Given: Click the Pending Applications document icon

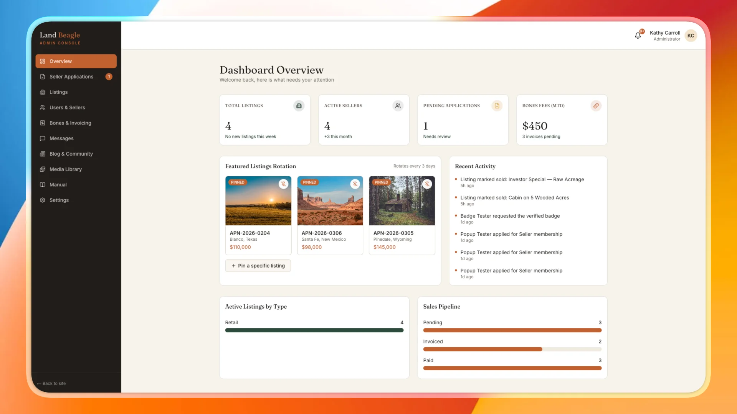Looking at the screenshot, I should pos(497,106).
